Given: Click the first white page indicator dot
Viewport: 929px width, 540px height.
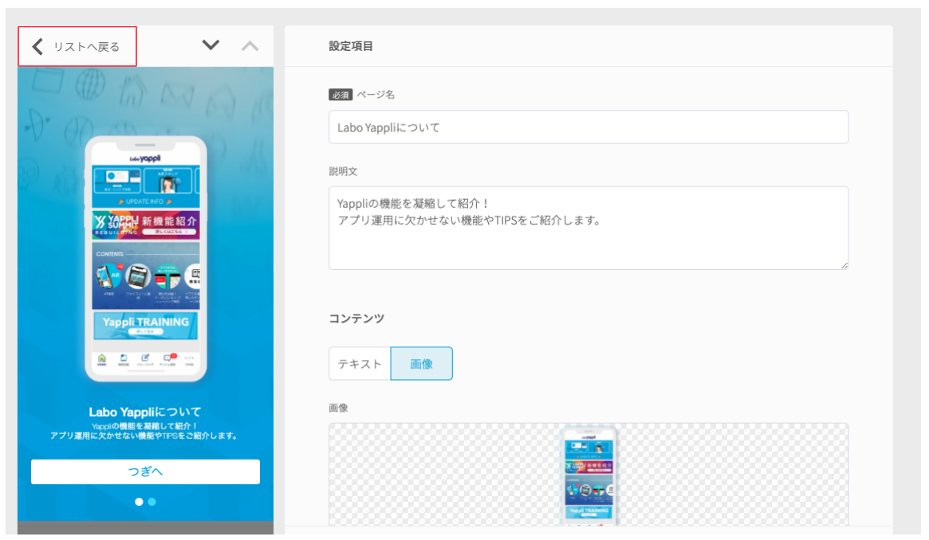Looking at the screenshot, I should click(x=139, y=502).
